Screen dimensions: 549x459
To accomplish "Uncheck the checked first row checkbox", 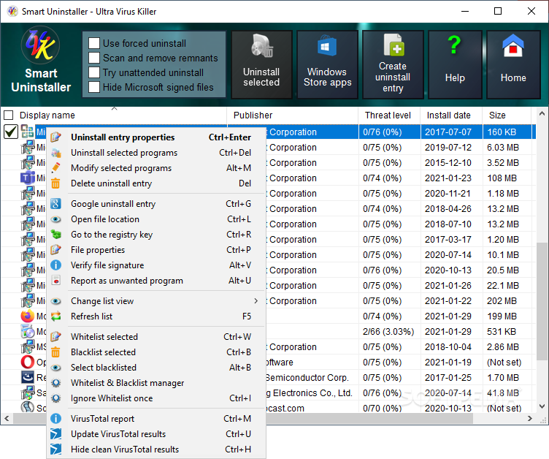I will (11, 132).
